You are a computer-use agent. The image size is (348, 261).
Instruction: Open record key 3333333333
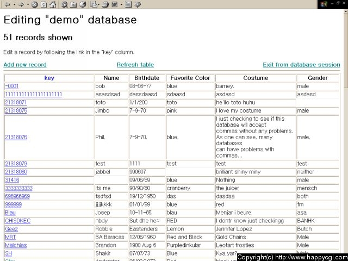point(19,188)
